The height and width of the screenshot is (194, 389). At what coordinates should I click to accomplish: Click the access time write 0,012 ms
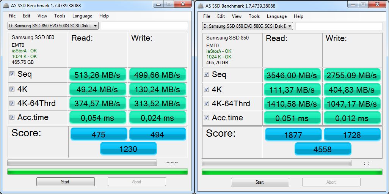pyautogui.click(x=352, y=118)
